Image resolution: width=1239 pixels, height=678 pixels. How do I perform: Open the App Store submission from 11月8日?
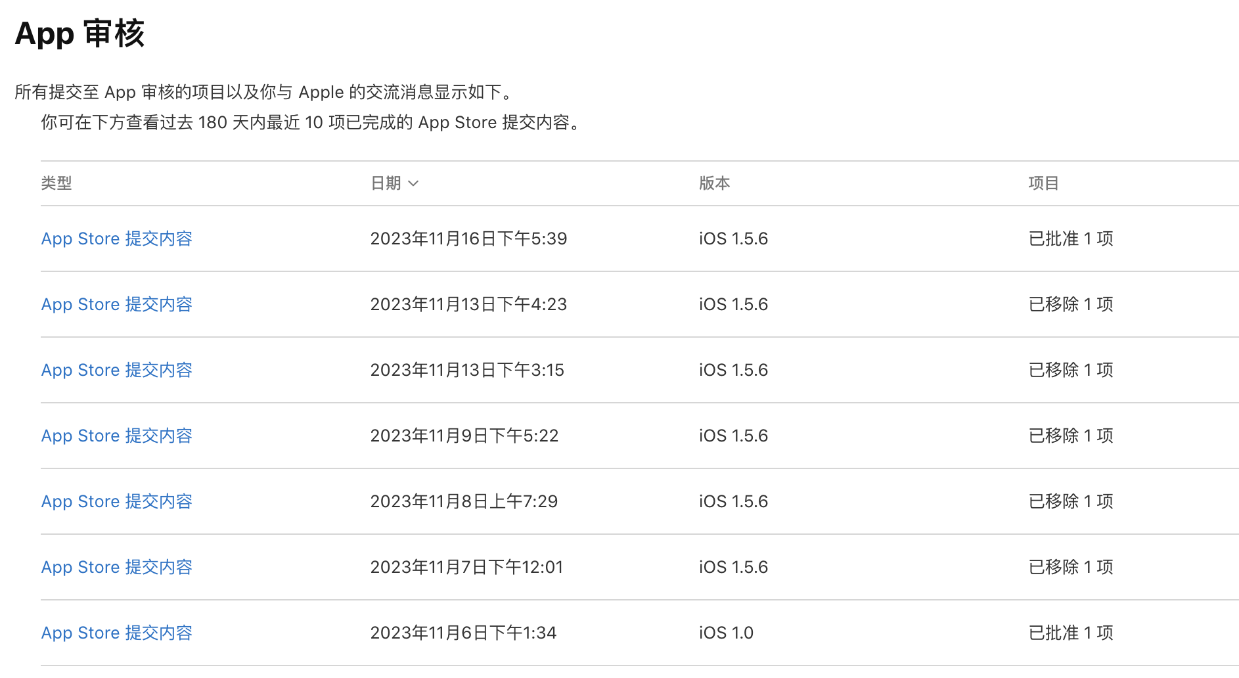point(116,501)
